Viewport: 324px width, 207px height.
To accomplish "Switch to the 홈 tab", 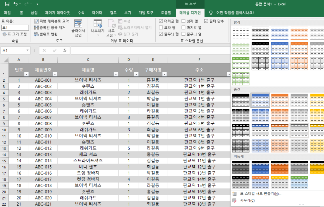I will point(22,13).
